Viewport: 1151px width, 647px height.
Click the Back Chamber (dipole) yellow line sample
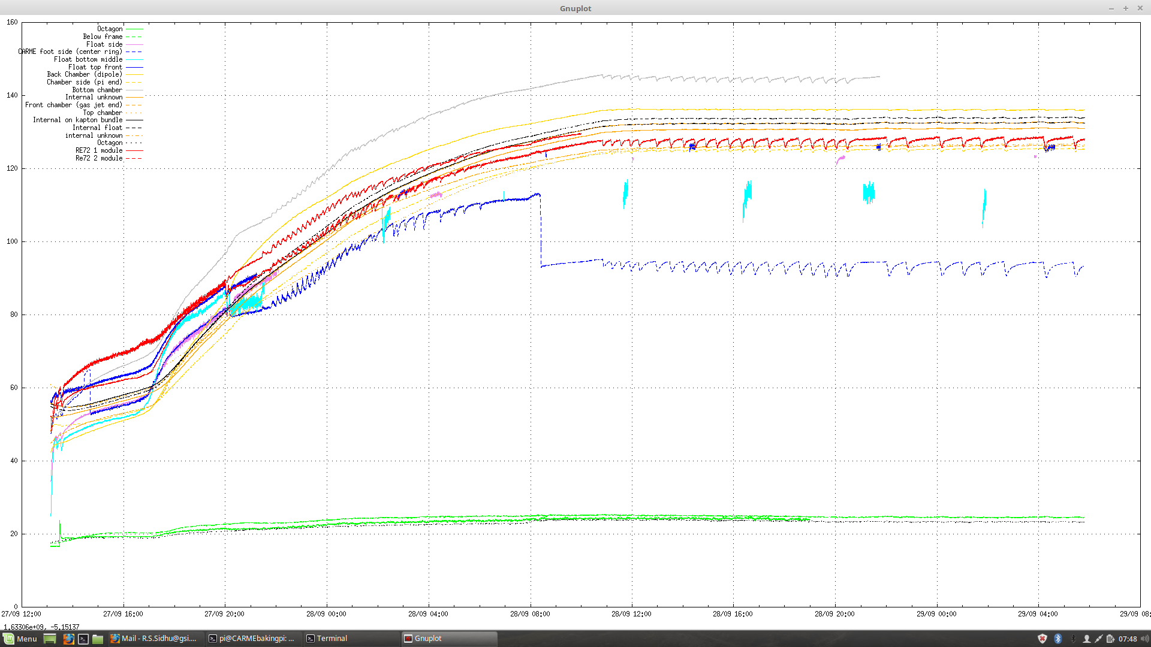pos(134,75)
